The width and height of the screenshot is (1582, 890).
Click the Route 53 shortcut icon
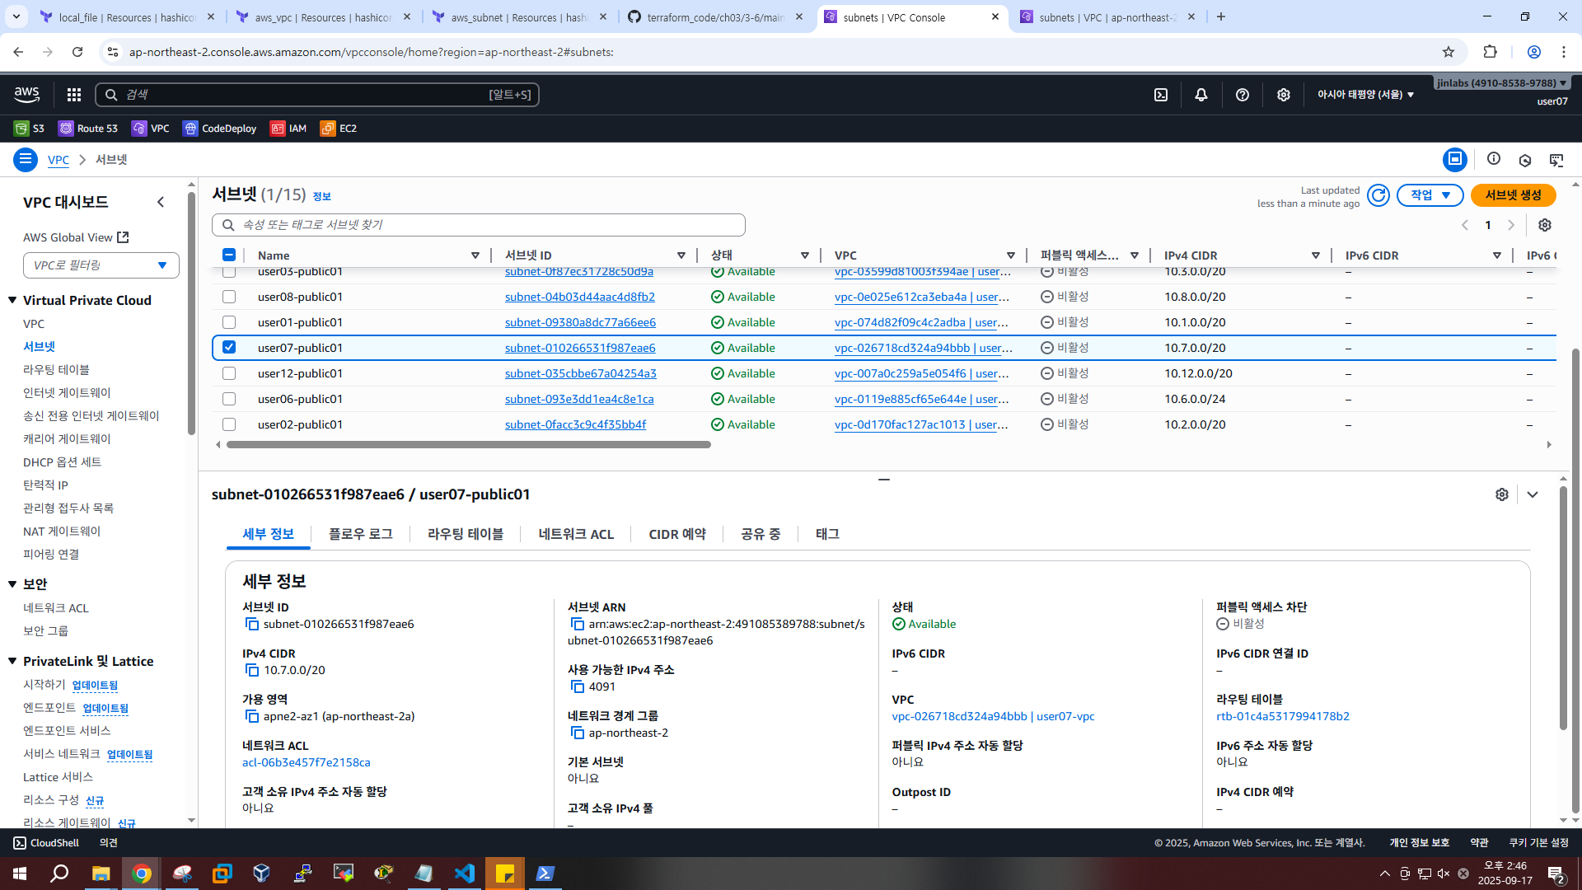click(66, 129)
